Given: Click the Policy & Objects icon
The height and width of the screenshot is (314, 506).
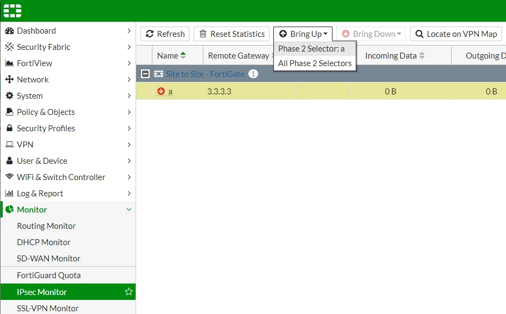Looking at the screenshot, I should tap(10, 112).
